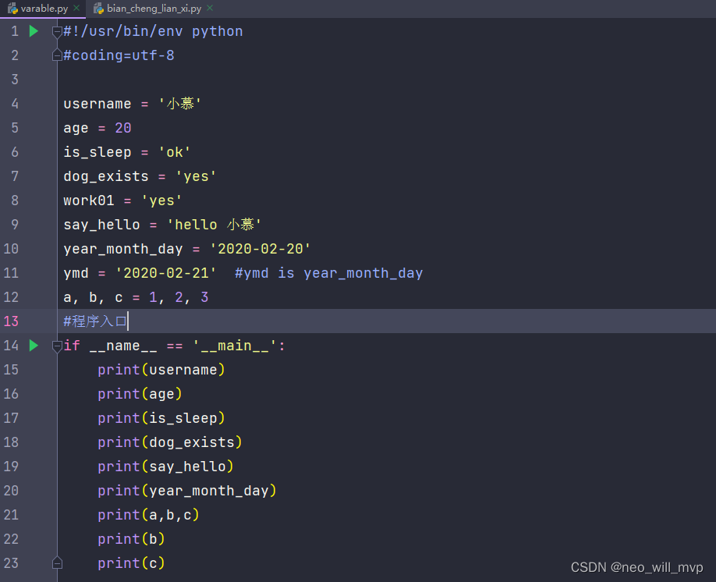716x582 pixels.
Task: Click the Python icon on the bian_cheng_lian_xi.py tab
Action: click(x=98, y=8)
